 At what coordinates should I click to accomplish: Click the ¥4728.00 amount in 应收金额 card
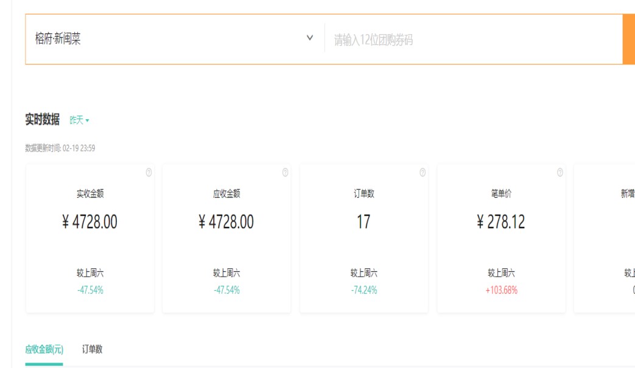(226, 222)
